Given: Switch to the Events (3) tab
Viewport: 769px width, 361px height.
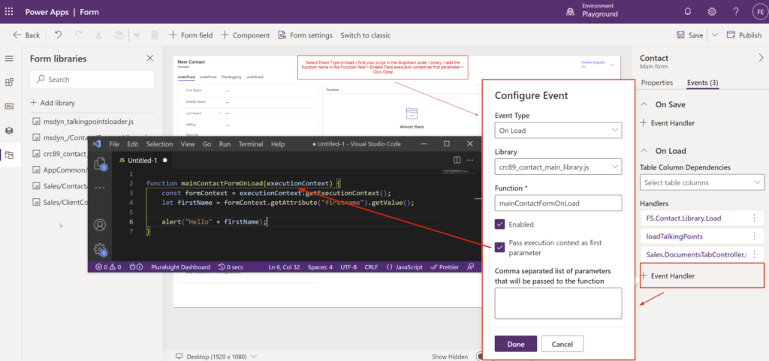Looking at the screenshot, I should [x=702, y=83].
